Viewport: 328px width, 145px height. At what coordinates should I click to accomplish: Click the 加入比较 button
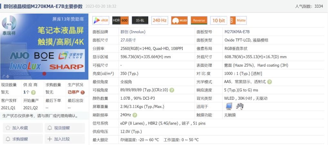pyautogui.click(x=65, y=139)
